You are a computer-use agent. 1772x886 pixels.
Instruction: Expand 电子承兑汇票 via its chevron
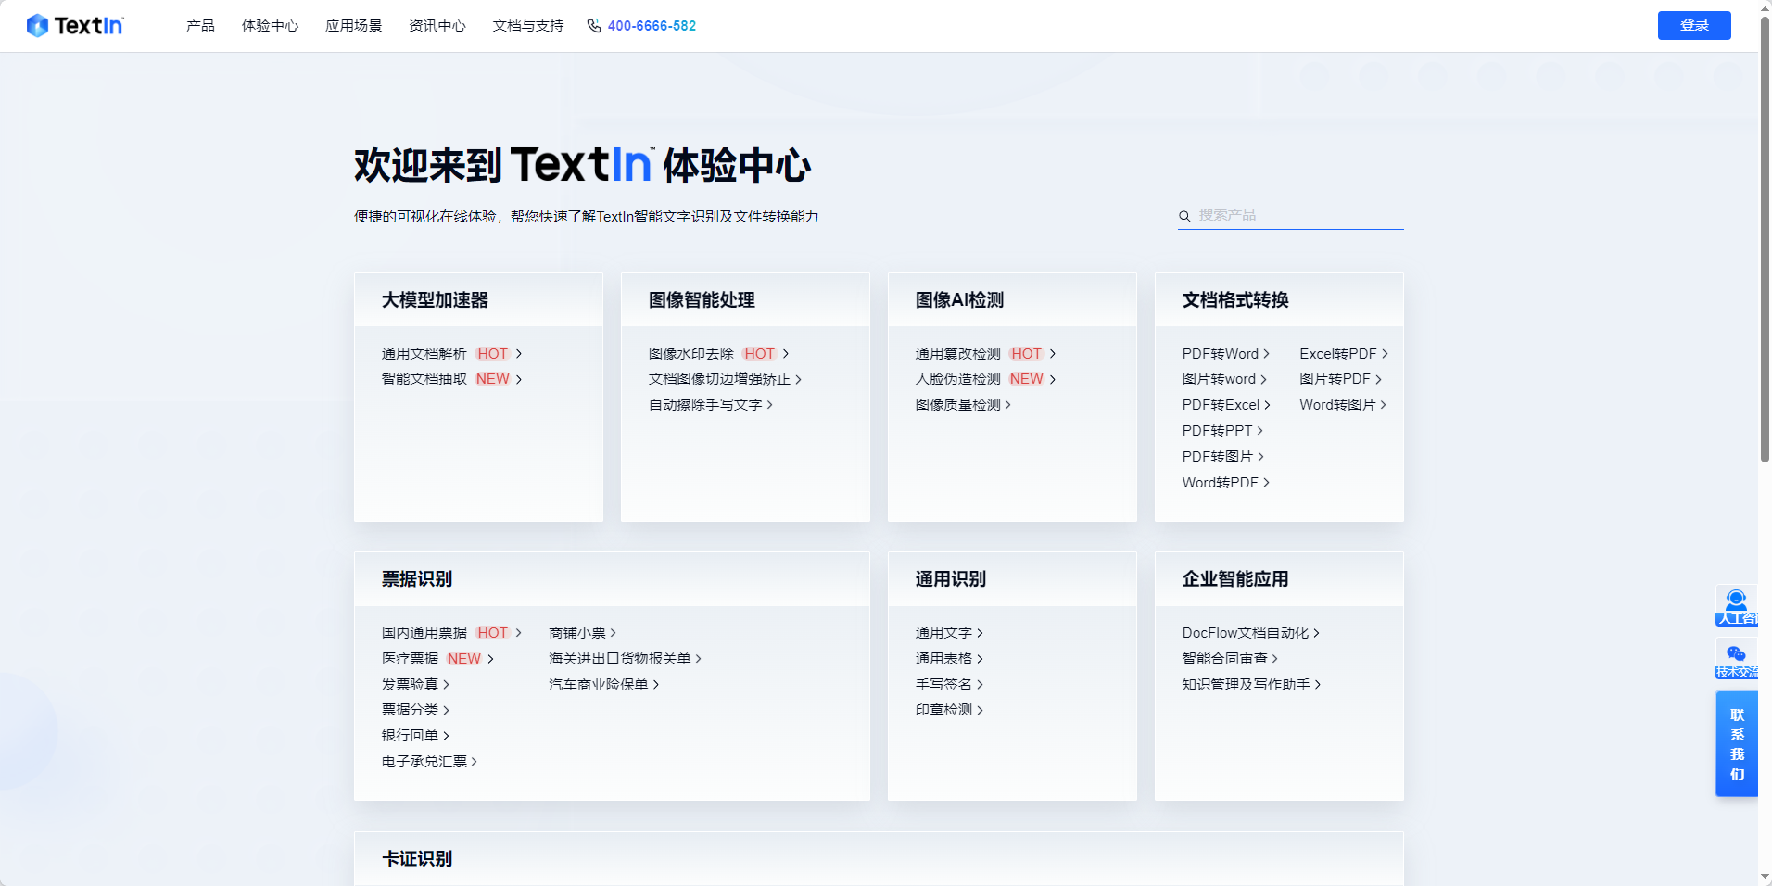(475, 761)
